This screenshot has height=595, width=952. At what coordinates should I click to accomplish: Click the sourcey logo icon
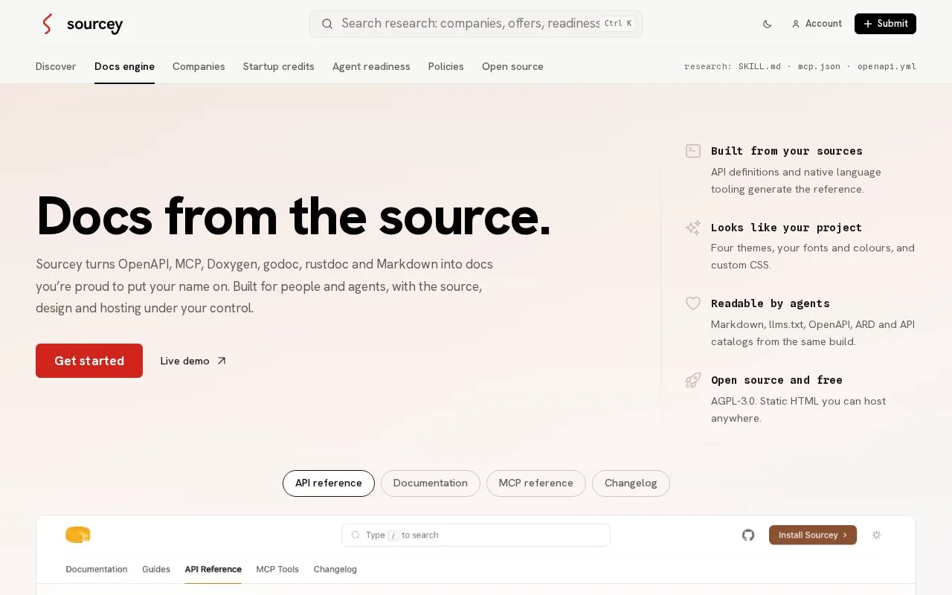click(x=48, y=24)
